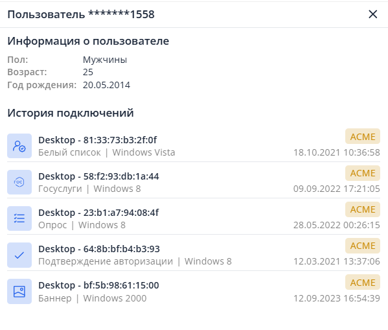This screenshot has height=330, width=388.
Task: Click ACME tag on Опрос row
Action: [x=363, y=209]
